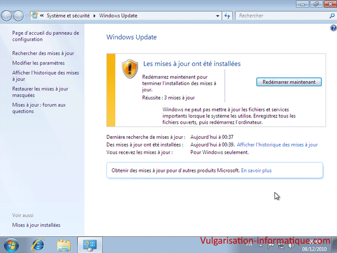
Task: Click 'Pour Windows seulement.' text
Action: pyautogui.click(x=219, y=152)
